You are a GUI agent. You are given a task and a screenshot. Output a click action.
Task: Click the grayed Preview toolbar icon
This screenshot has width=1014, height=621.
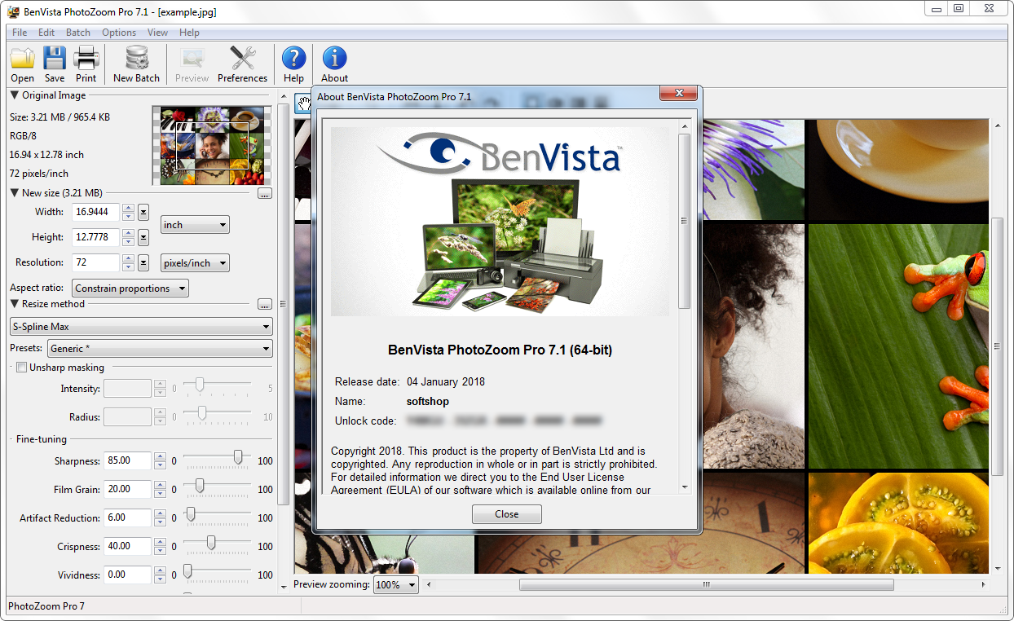click(x=192, y=64)
